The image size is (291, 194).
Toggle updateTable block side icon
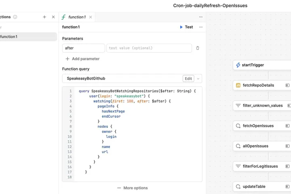pyautogui.click(x=287, y=186)
